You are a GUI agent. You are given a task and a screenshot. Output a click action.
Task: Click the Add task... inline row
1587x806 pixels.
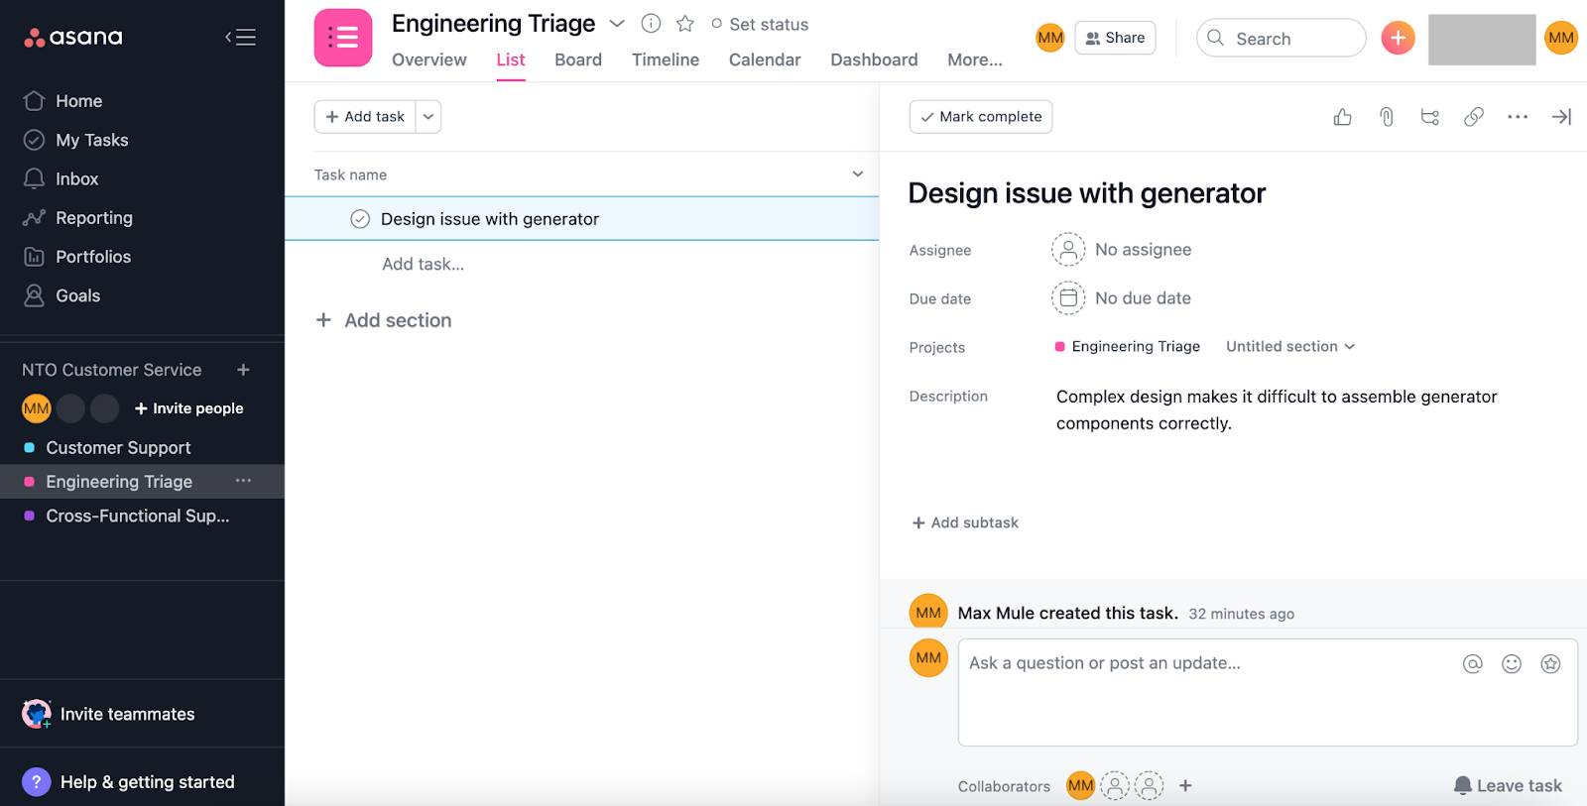click(424, 264)
